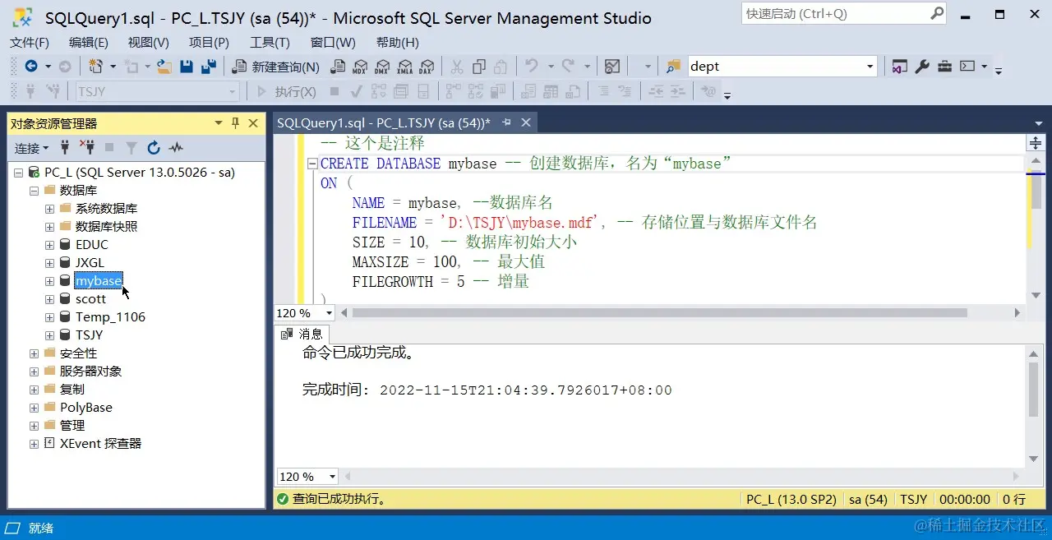Viewport: 1052px width, 540px height.
Task: Click the XMLA query icon
Action: [404, 67]
